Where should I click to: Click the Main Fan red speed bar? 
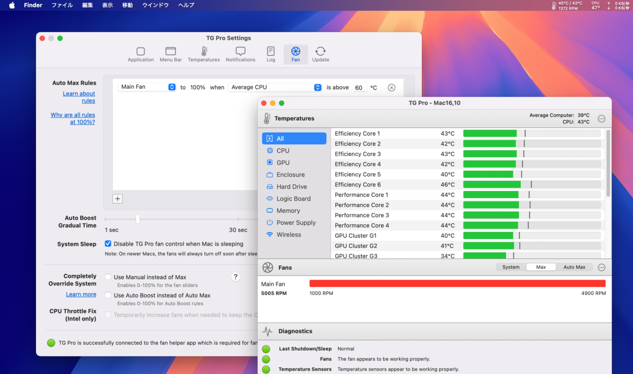(457, 284)
